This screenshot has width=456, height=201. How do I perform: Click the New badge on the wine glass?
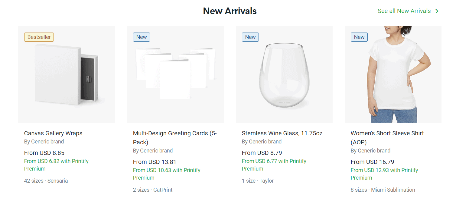[250, 37]
